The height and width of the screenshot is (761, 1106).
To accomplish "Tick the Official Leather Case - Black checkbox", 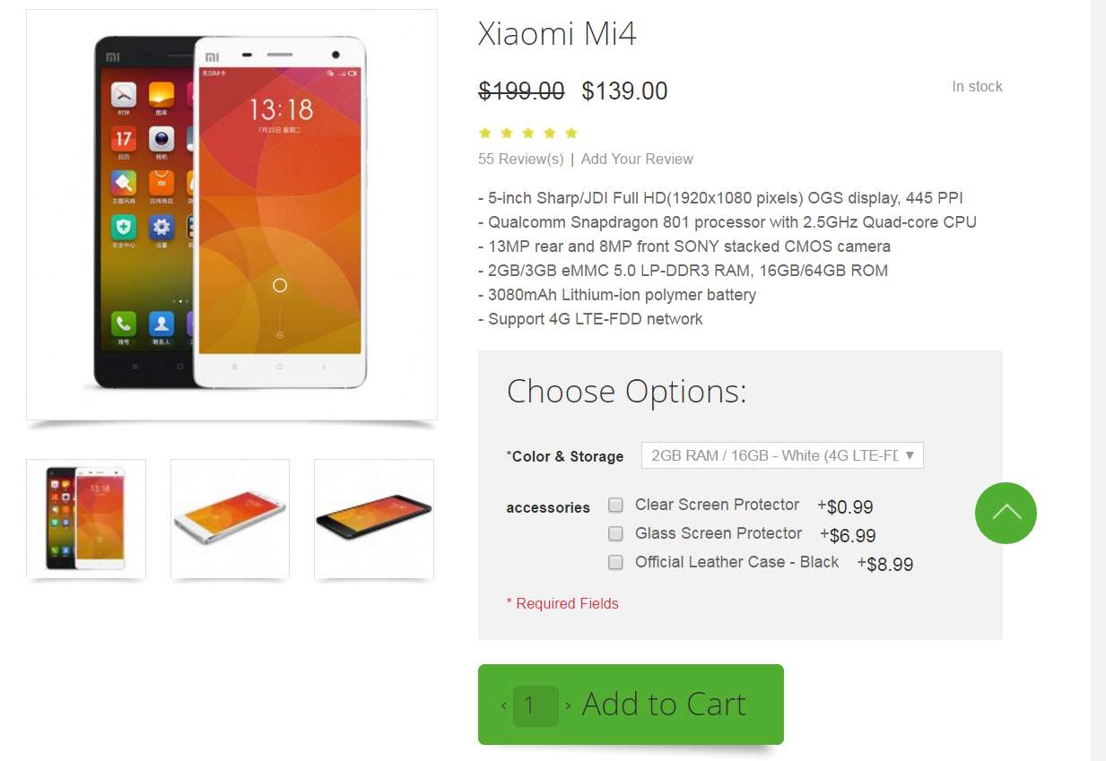I will click(615, 562).
